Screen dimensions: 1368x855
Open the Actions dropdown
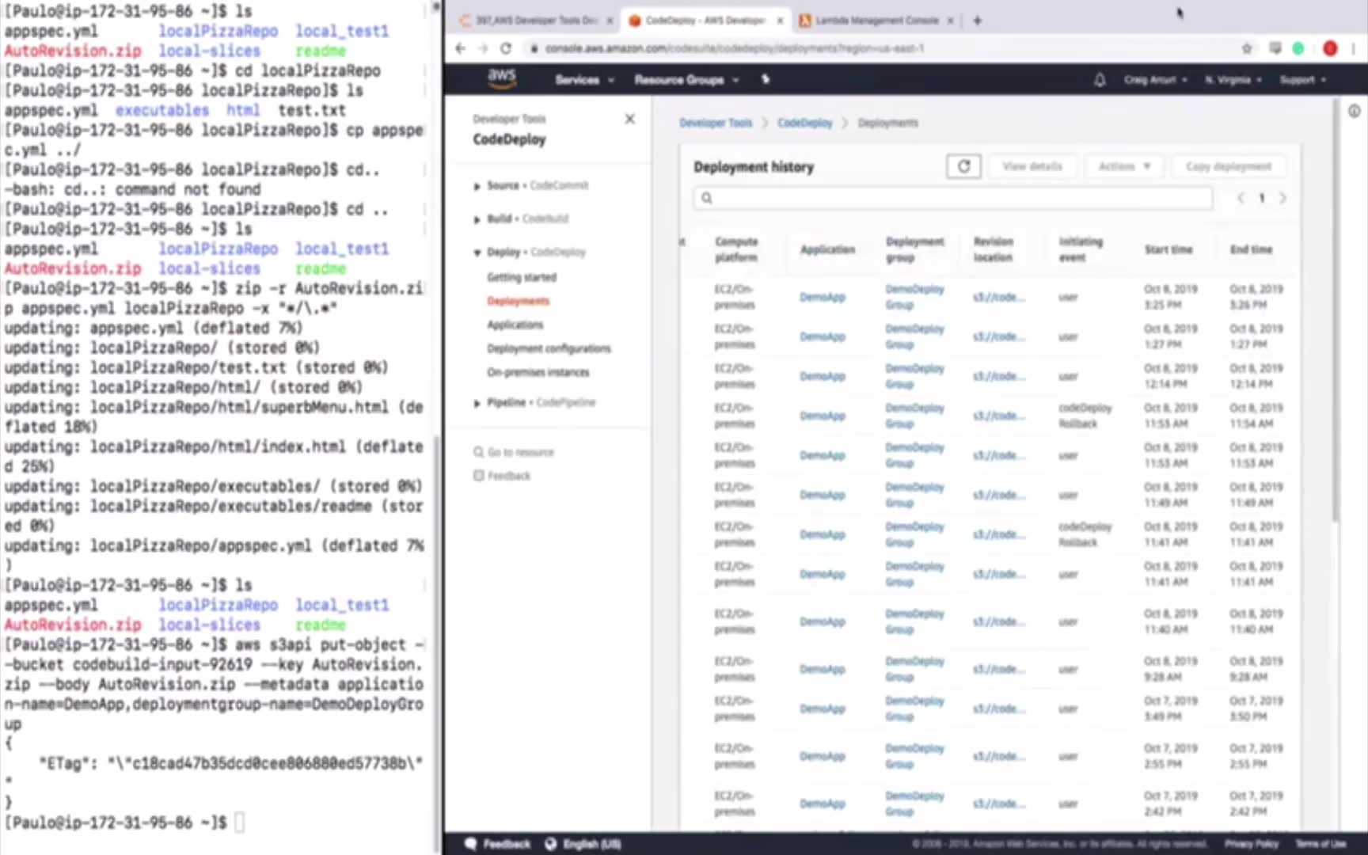(x=1123, y=166)
